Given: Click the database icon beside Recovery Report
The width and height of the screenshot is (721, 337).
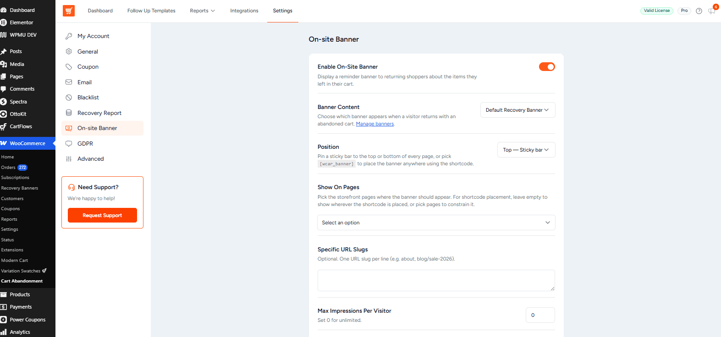Looking at the screenshot, I should click(69, 113).
